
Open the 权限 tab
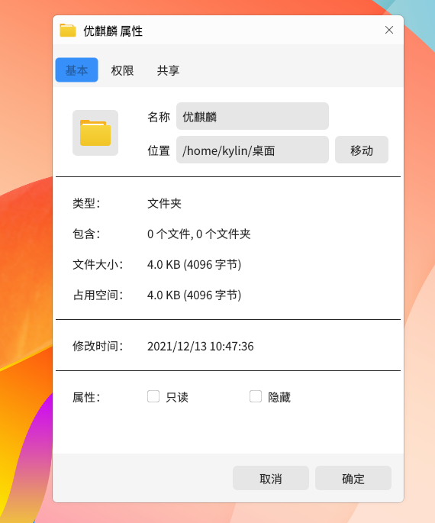pos(122,70)
